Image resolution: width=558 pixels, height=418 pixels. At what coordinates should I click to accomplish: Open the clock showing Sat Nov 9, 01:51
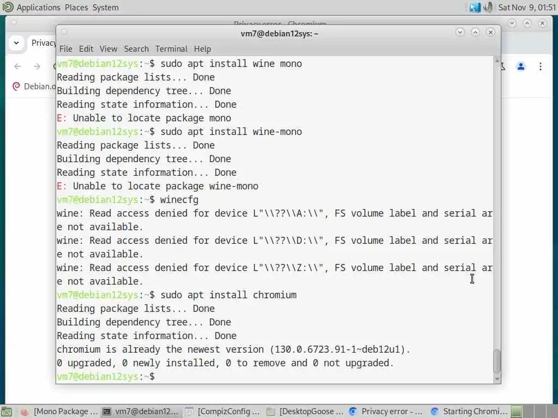click(526, 8)
